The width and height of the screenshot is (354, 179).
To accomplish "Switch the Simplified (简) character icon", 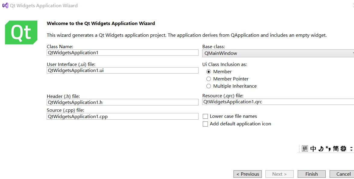I will (x=336, y=149).
